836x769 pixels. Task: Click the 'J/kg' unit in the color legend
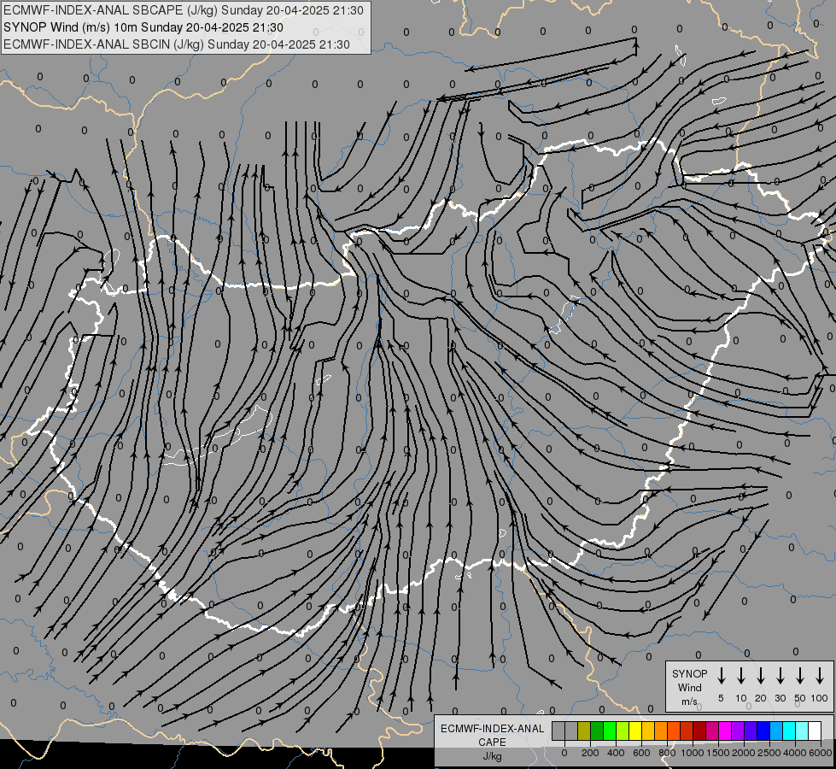pyautogui.click(x=492, y=756)
